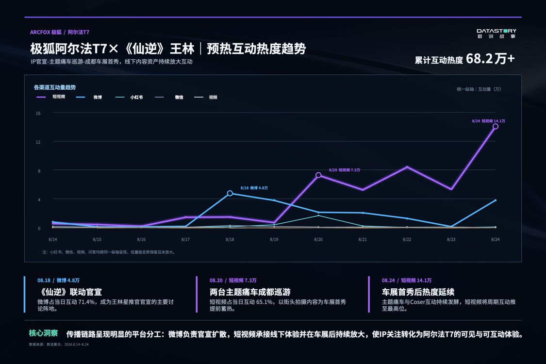Click the '8/20 短视频 7.3万' annotation label
The height and width of the screenshot is (364, 546).
point(345,170)
